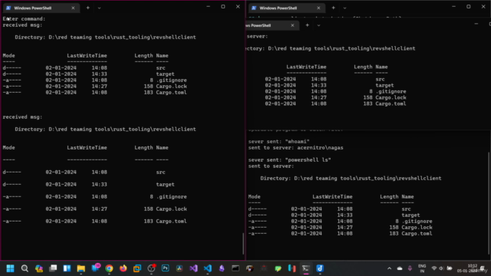
Task: Switch to Windows Terminal taskbar icon
Action: 306,268
